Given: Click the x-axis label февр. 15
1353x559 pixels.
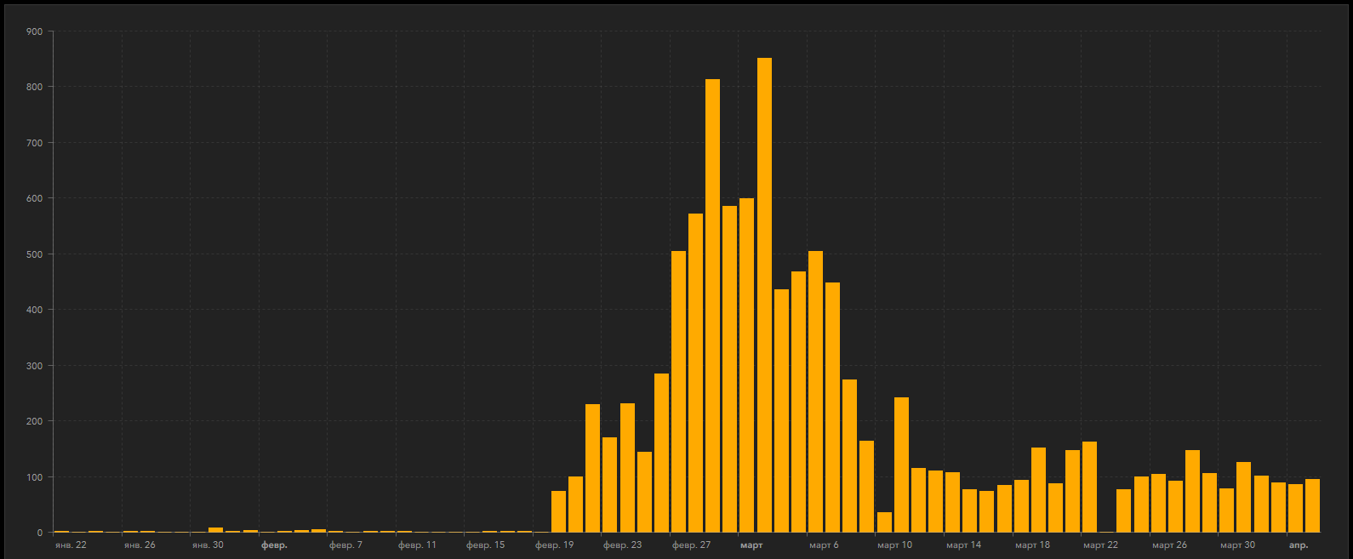Looking at the screenshot, I should point(485,545).
